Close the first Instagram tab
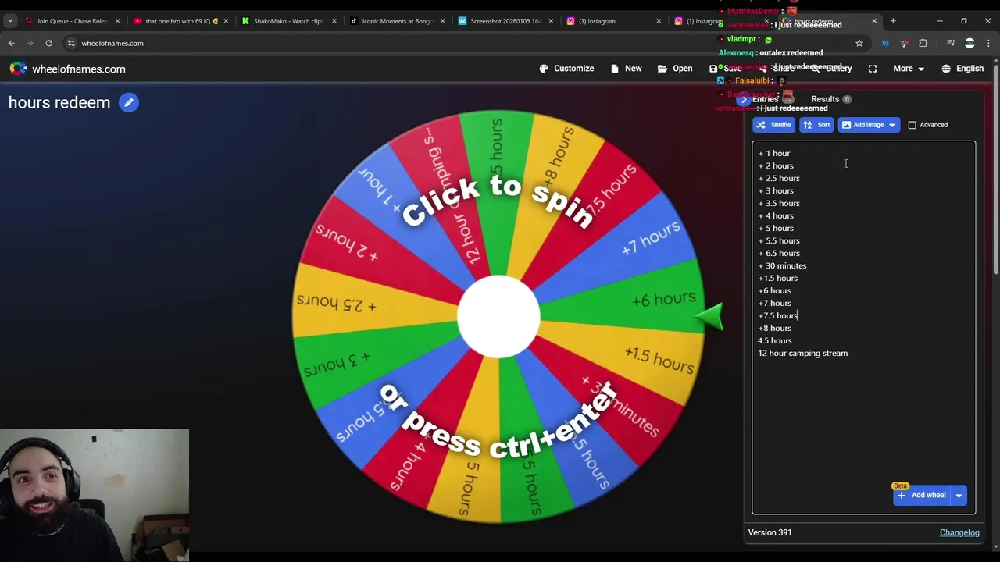The height and width of the screenshot is (562, 1000). pyautogui.click(x=658, y=21)
